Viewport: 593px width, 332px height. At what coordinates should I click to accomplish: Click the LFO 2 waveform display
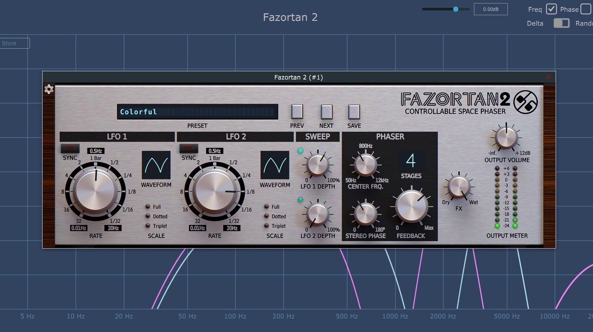[275, 165]
